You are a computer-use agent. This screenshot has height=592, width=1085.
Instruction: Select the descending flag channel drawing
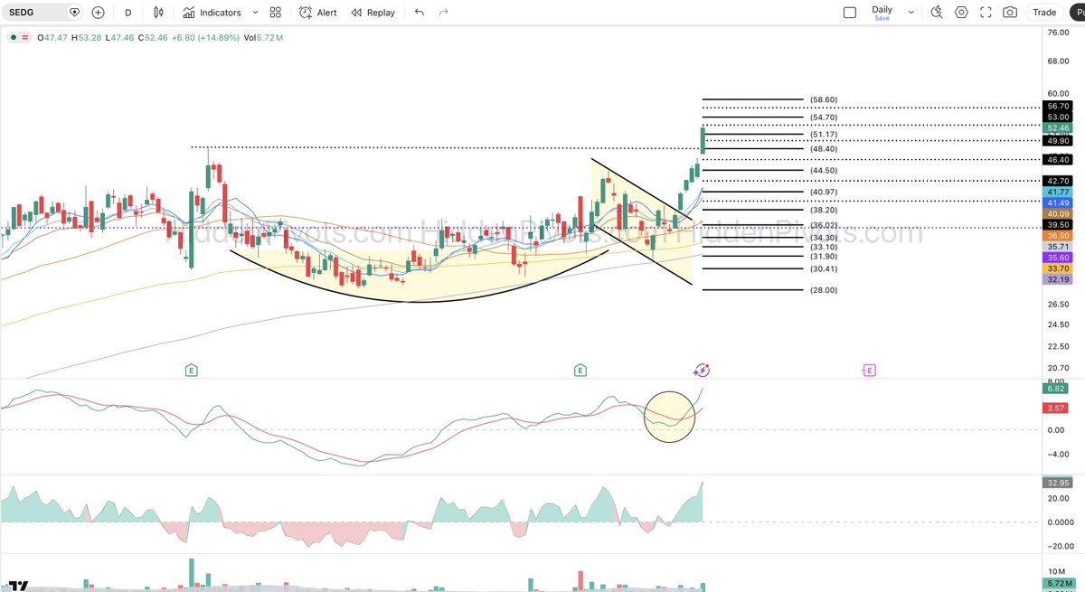tap(642, 222)
